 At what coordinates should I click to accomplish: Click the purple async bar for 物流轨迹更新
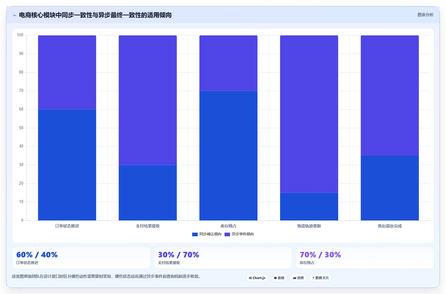tap(309, 114)
